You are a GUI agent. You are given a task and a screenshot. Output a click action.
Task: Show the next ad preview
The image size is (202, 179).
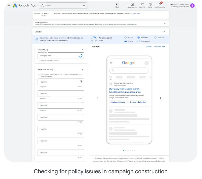click(x=161, y=98)
